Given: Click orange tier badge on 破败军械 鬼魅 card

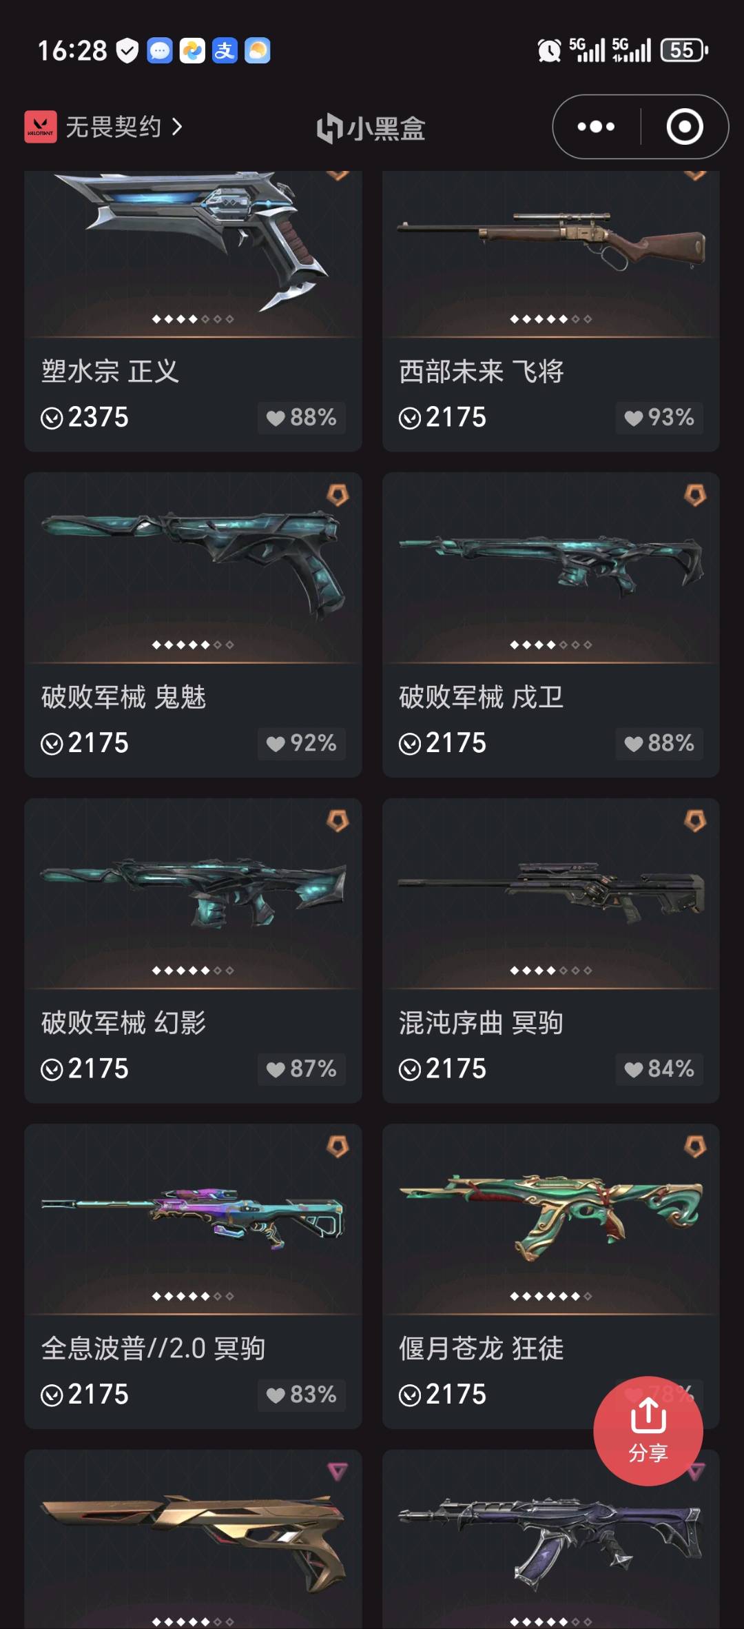Looking at the screenshot, I should [338, 495].
